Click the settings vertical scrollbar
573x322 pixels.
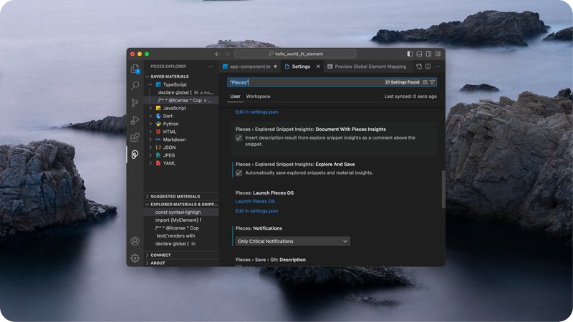pos(443,189)
